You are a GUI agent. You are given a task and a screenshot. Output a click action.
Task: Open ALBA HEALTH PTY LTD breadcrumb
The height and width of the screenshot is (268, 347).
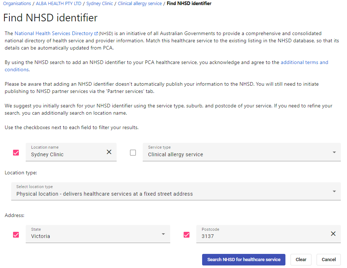pyautogui.click(x=59, y=4)
